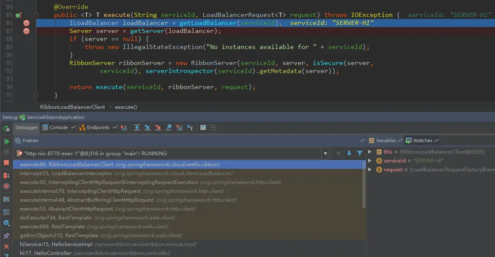Click Run to Cursor button

190,128
